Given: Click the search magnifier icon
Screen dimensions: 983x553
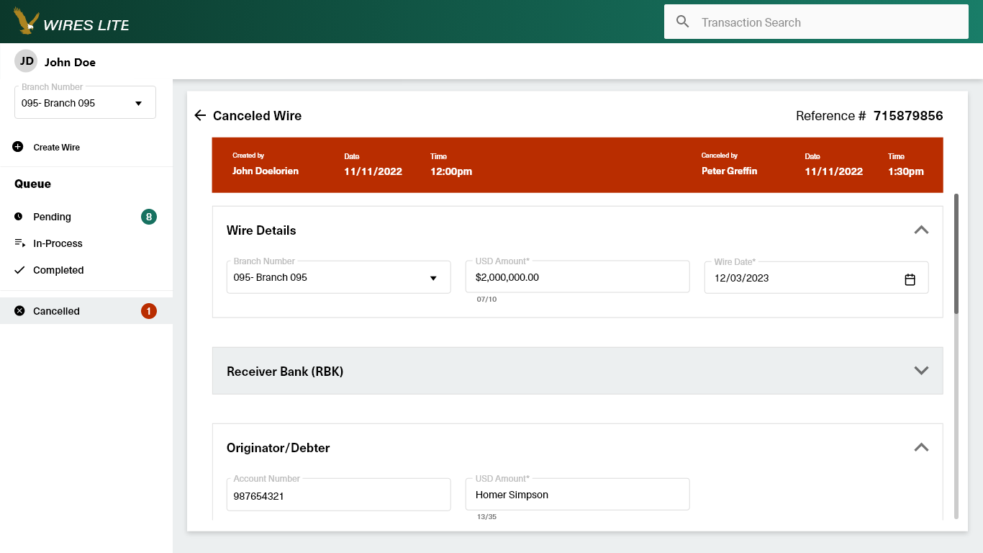Looking at the screenshot, I should (683, 22).
